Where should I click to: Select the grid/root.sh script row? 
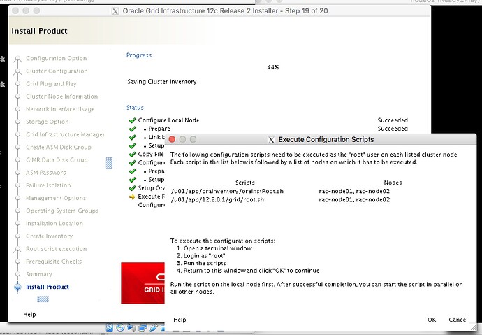217,200
